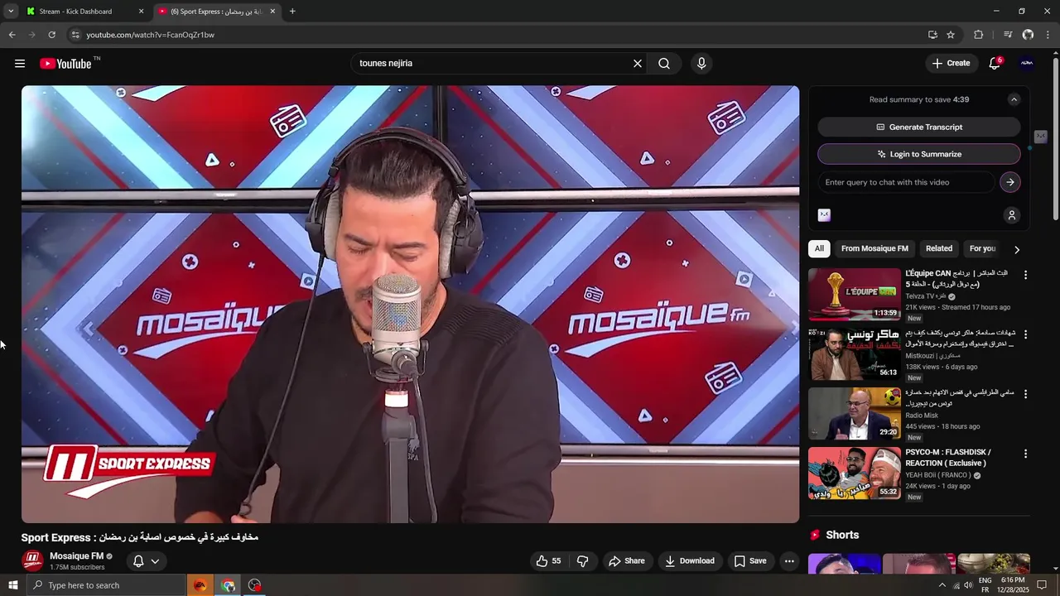Close the Kick Dashboard tab
The width and height of the screenshot is (1060, 596).
(141, 12)
